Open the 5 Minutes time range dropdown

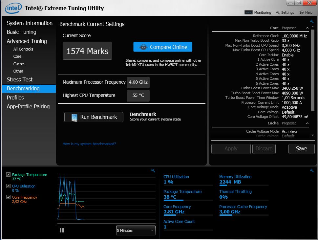(x=136, y=230)
